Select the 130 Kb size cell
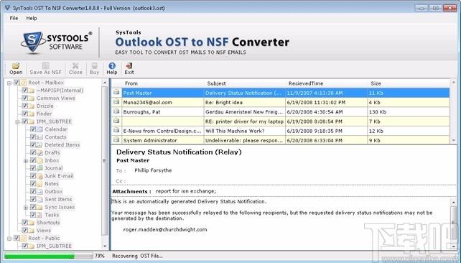 click(409, 112)
